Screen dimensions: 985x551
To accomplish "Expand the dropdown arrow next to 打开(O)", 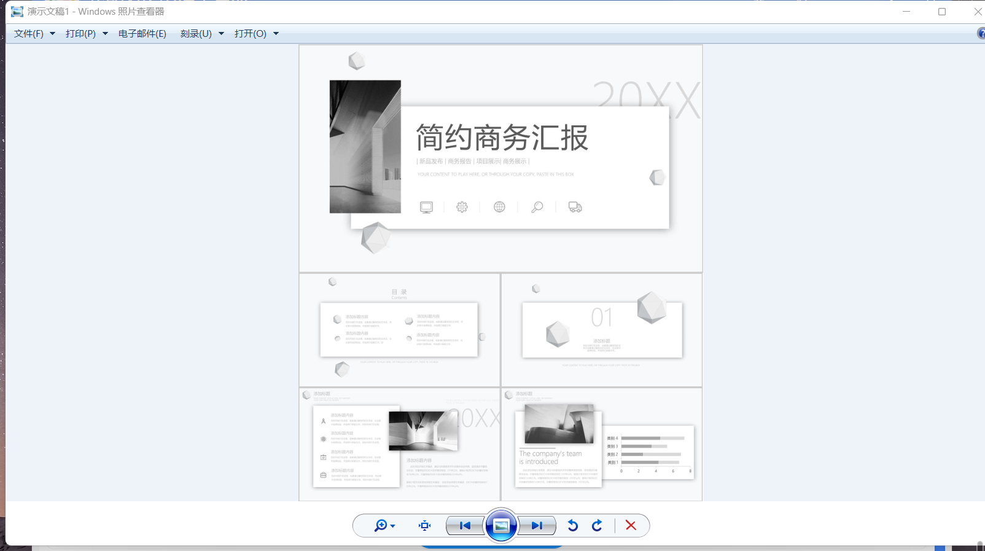I will [276, 34].
